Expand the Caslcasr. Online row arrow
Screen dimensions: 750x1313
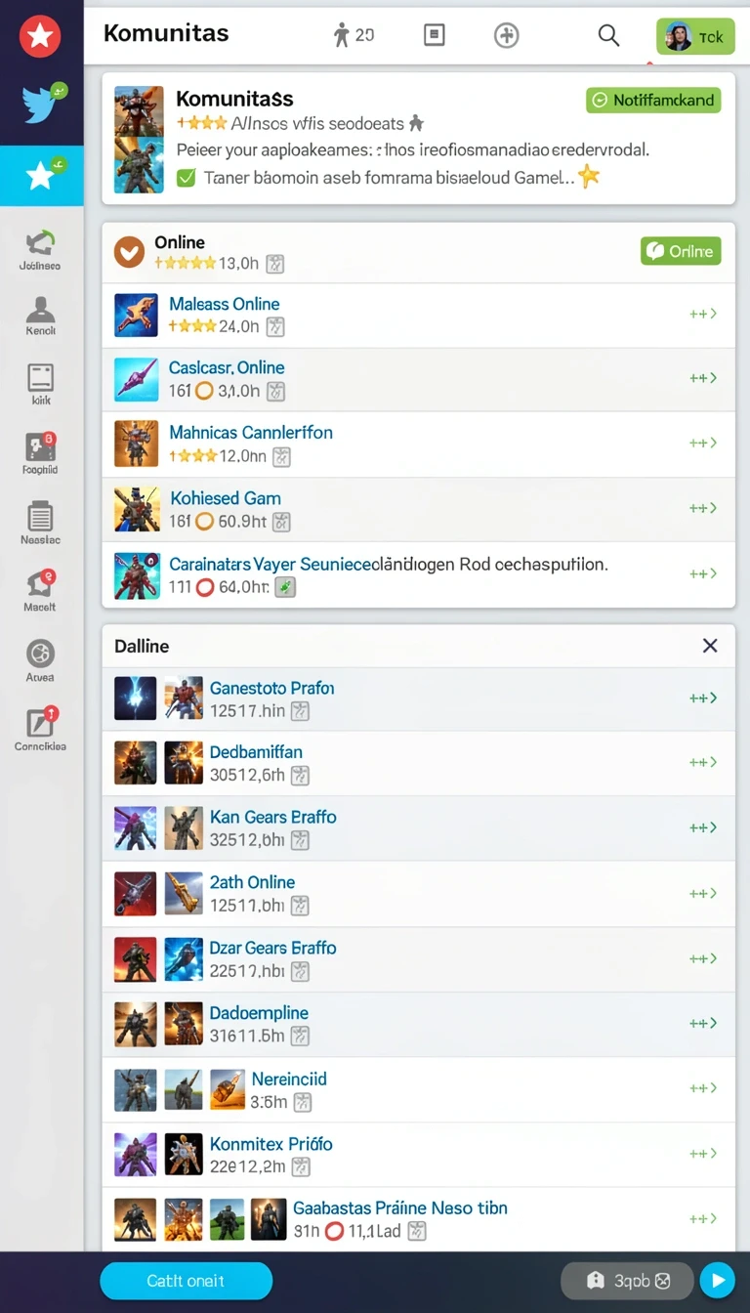point(703,377)
